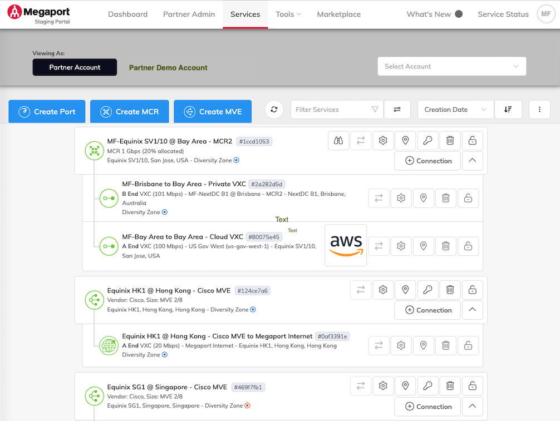Viewport: 560px width, 421px height.
Task: Click the location pin icon for Equinix SG1 Singapore MVE
Action: (405, 386)
